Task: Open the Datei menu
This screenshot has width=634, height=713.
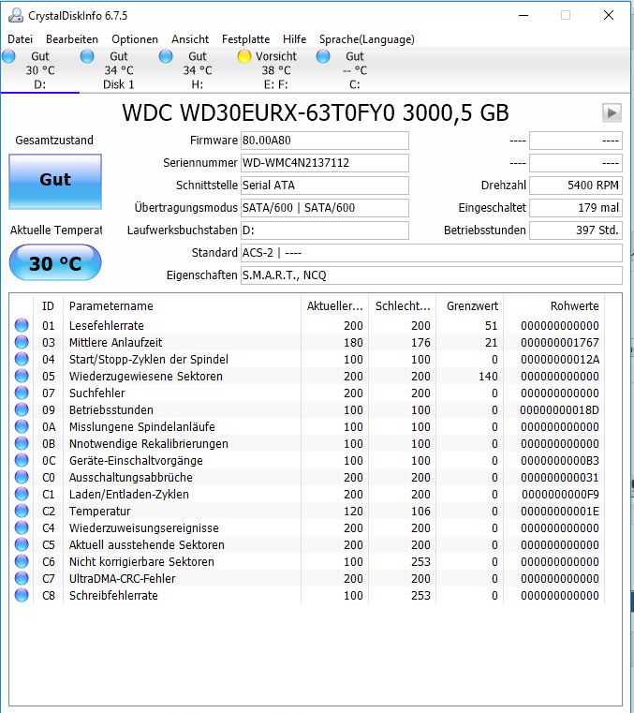Action: pyautogui.click(x=20, y=39)
